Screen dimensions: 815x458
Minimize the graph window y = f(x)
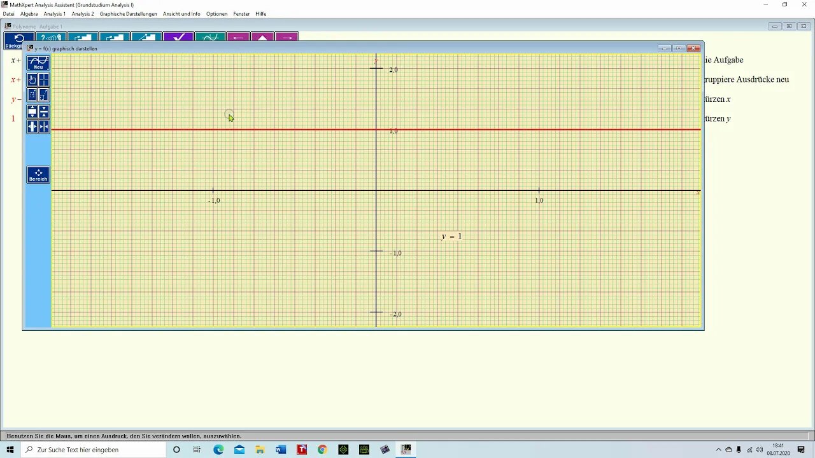[x=665, y=48]
